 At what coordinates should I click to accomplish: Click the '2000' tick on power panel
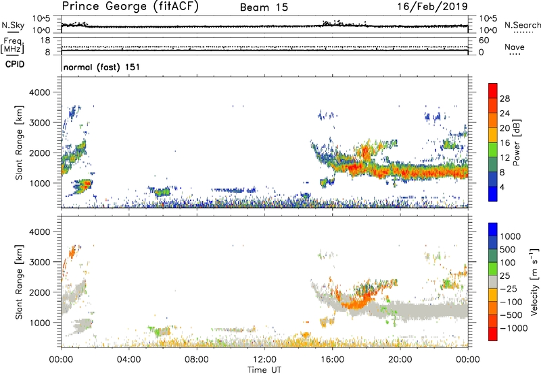pos(40,153)
